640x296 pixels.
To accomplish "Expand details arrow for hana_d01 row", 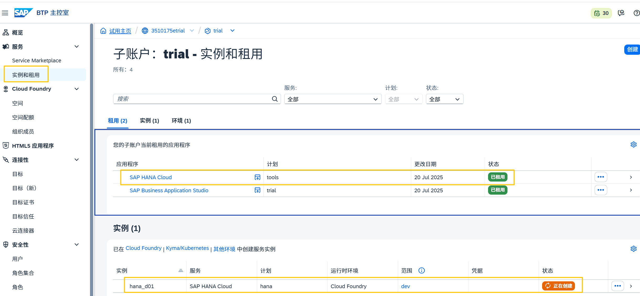I will click(631, 286).
